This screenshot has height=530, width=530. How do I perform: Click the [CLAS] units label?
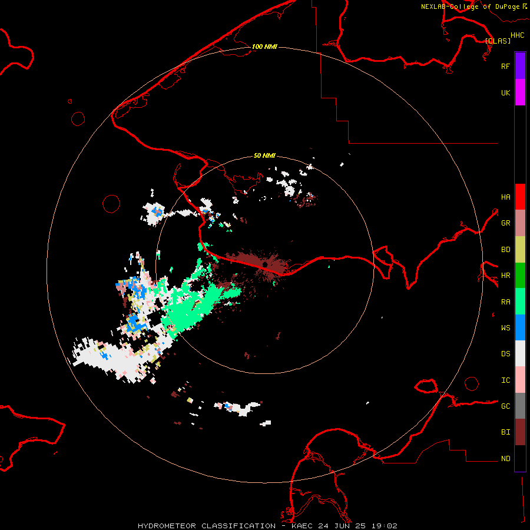(x=498, y=41)
